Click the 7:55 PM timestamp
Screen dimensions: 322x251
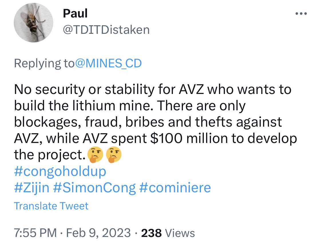click(35, 233)
